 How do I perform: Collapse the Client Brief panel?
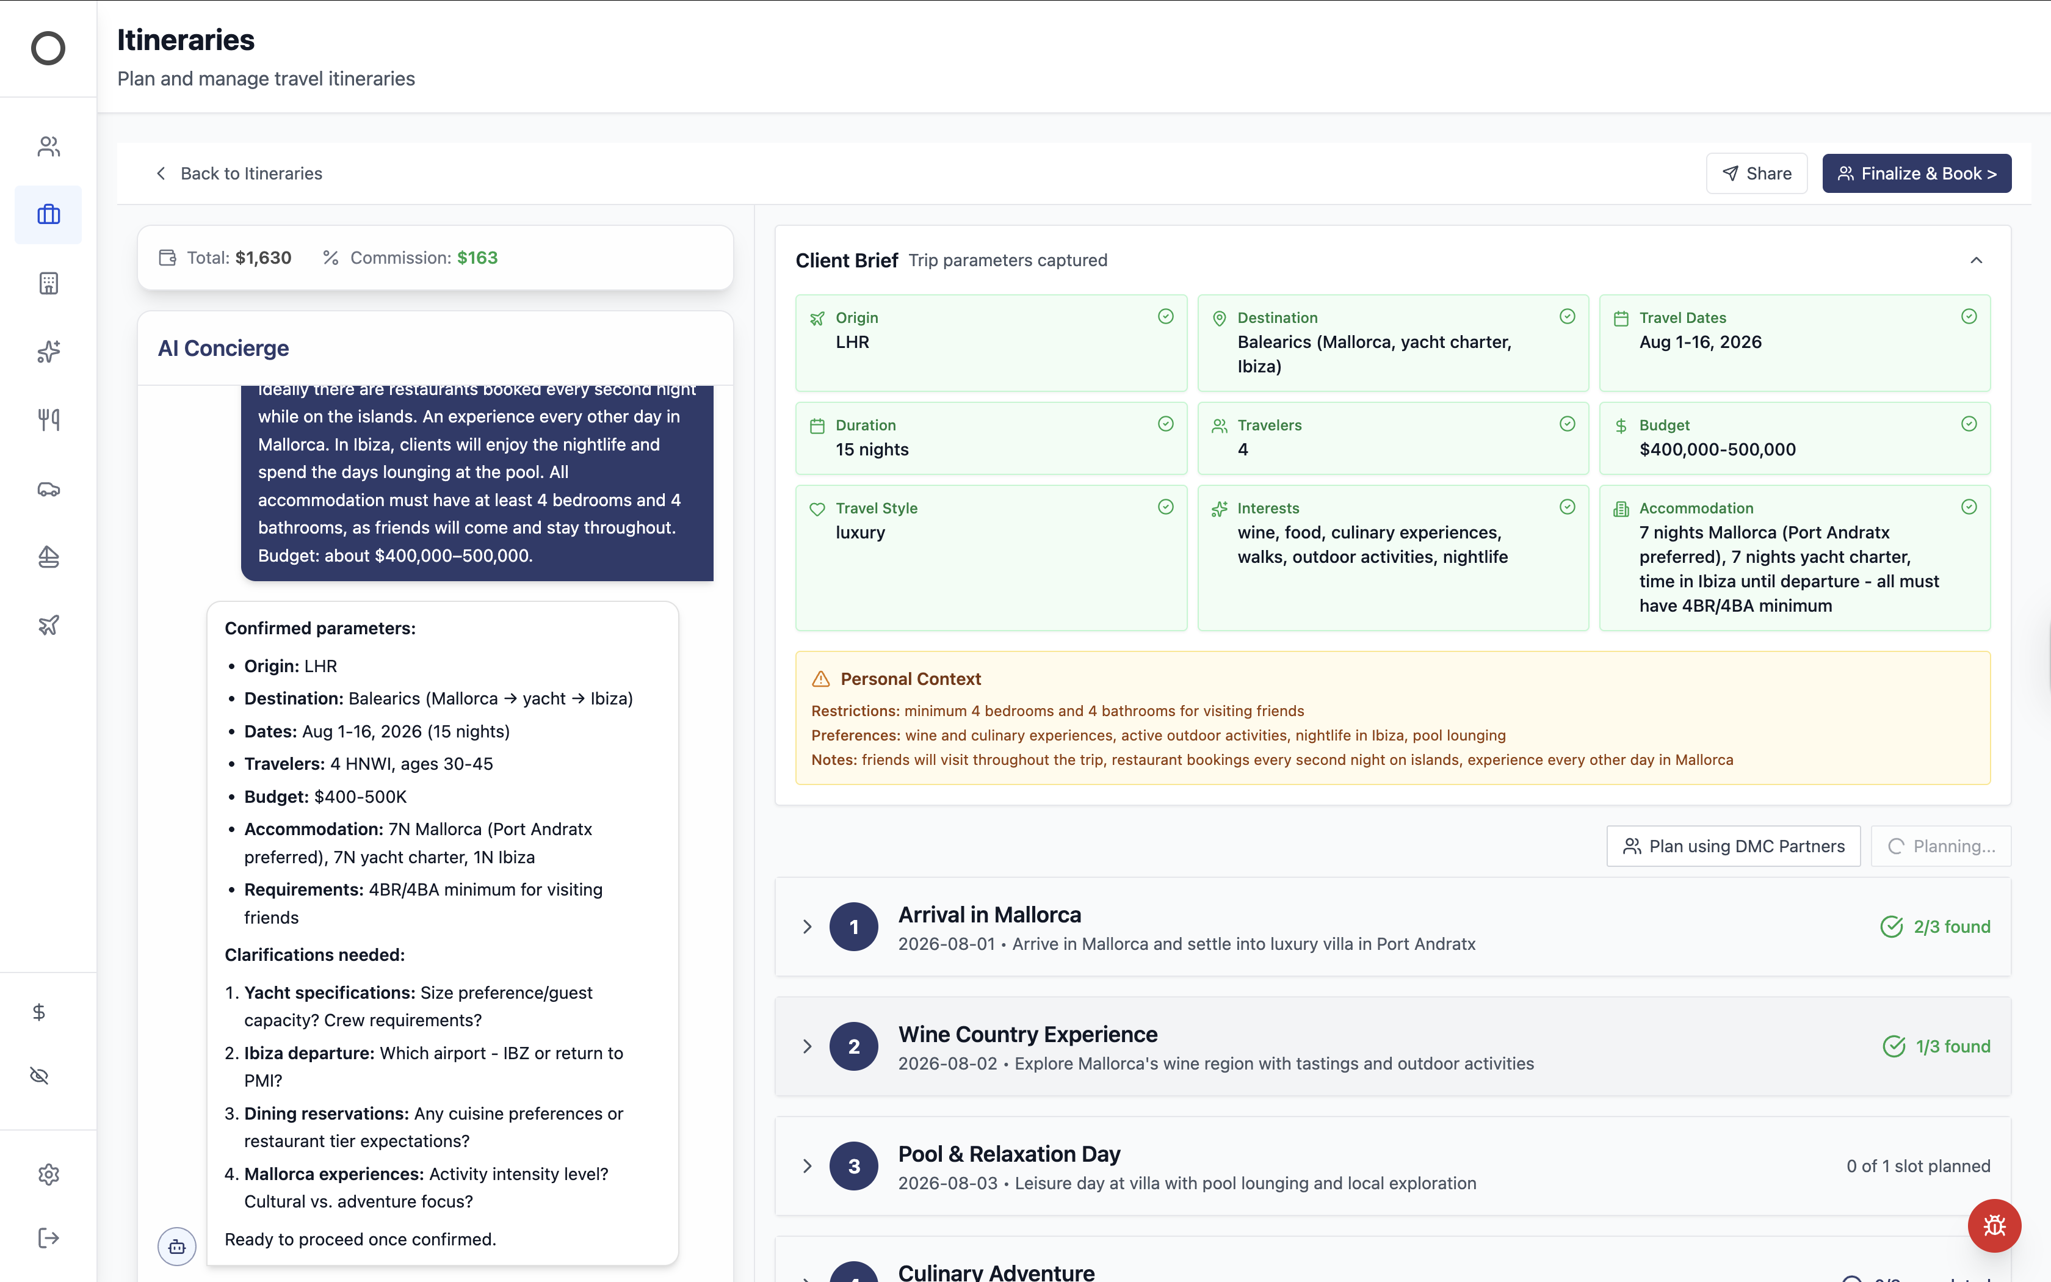1975,260
